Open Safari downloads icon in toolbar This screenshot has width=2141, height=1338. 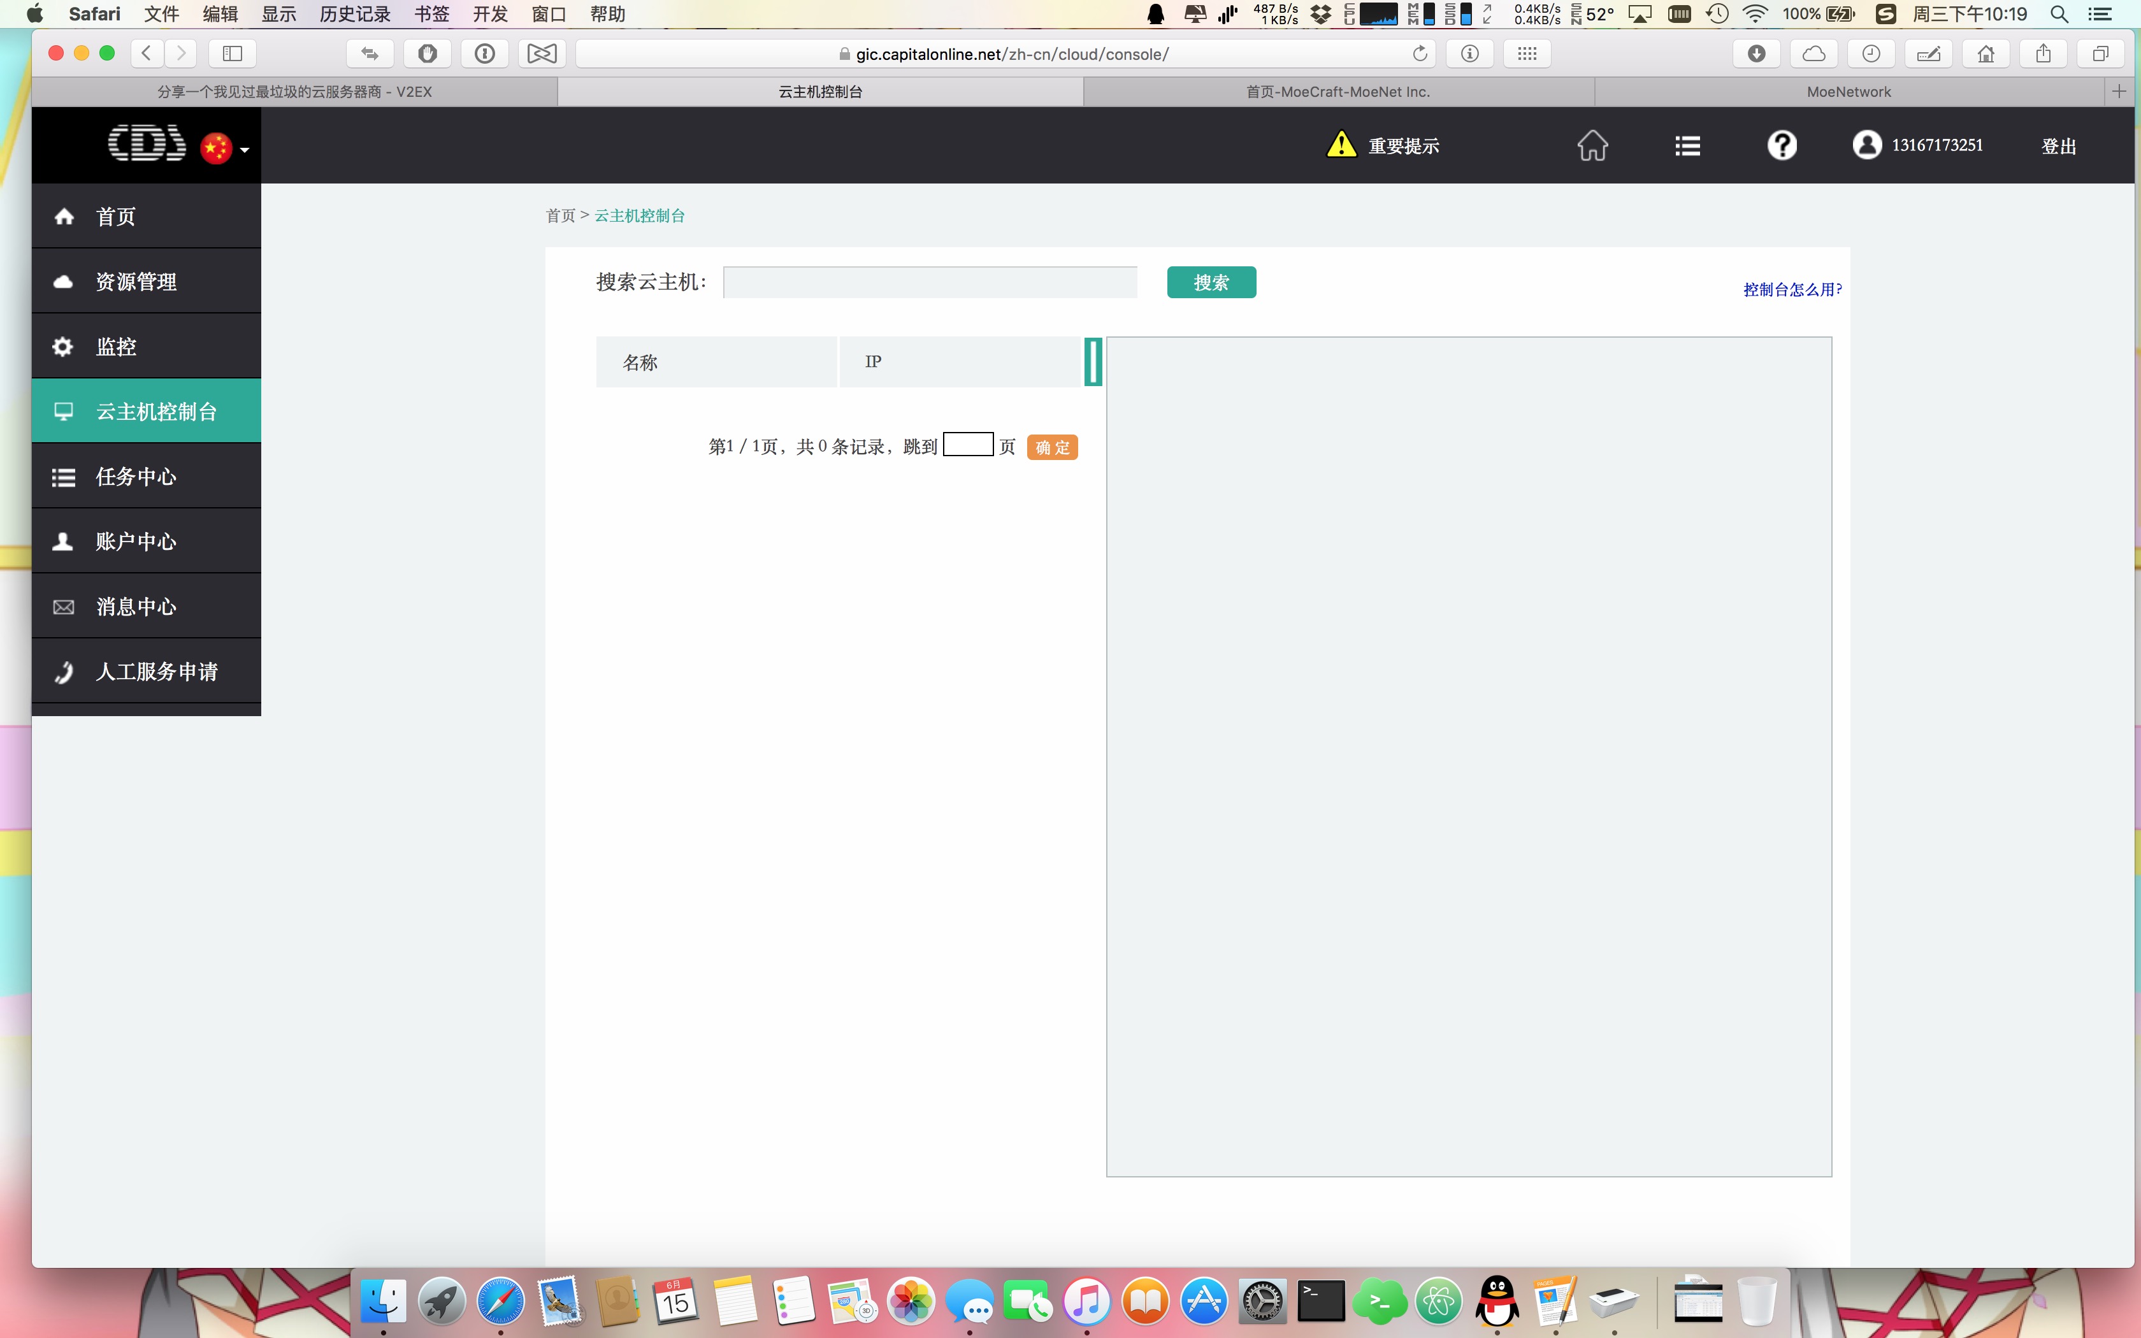pyautogui.click(x=1756, y=54)
